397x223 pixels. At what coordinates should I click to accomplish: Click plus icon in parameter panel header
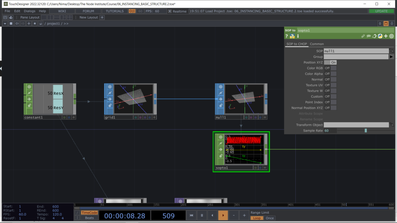coord(386,36)
